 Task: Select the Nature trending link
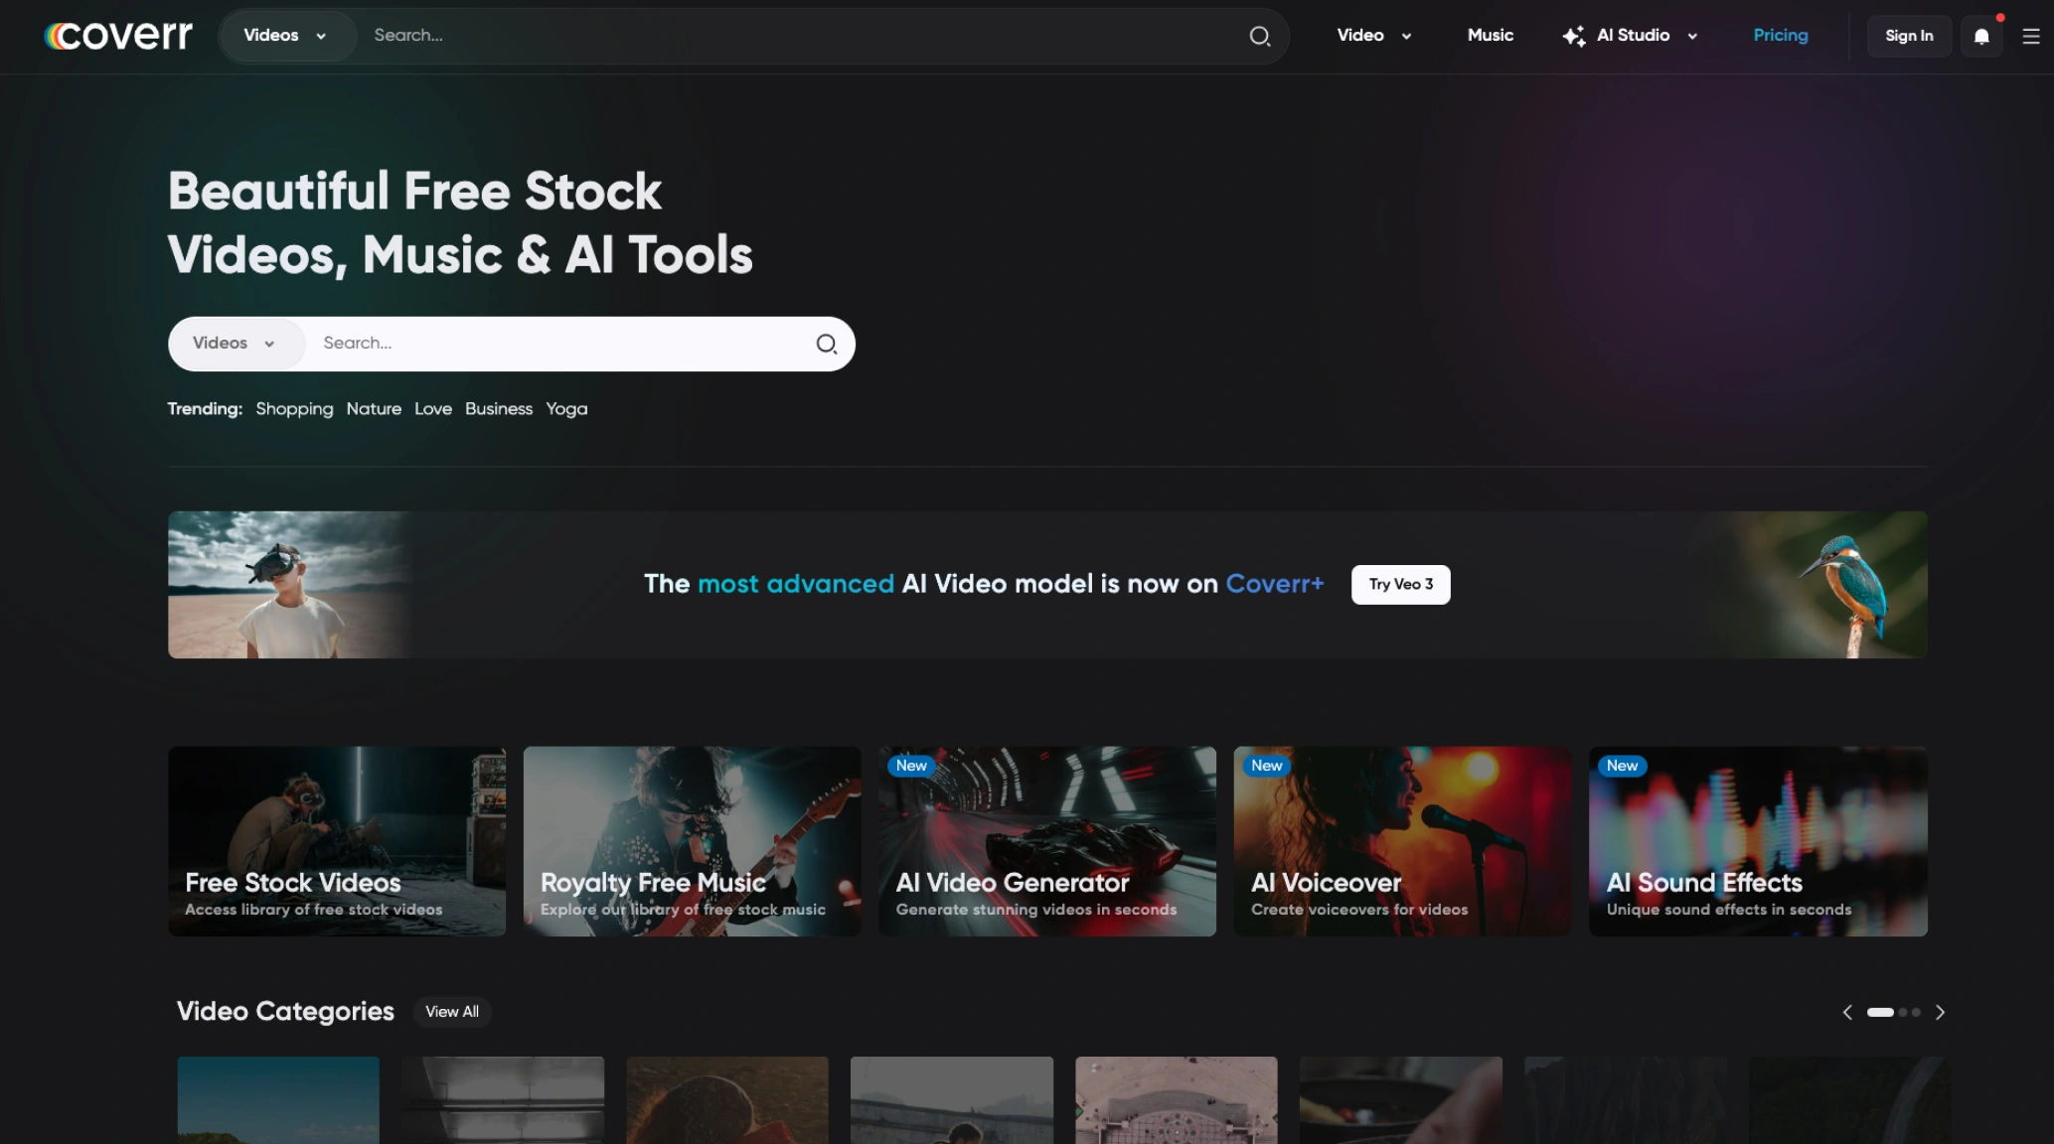tap(374, 409)
